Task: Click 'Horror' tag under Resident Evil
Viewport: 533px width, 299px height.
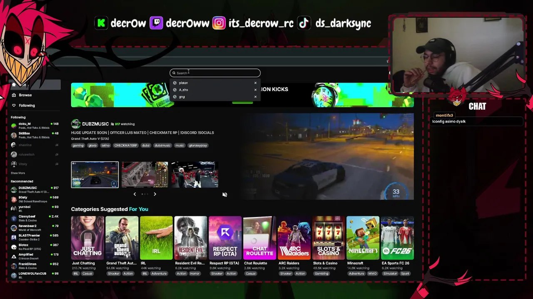Action: [195, 274]
